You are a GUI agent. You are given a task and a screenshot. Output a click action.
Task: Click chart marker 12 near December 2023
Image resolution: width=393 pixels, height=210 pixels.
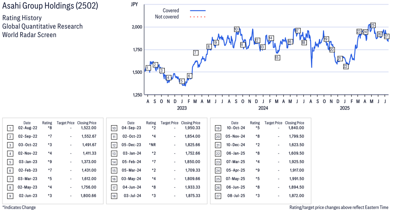click(257, 40)
